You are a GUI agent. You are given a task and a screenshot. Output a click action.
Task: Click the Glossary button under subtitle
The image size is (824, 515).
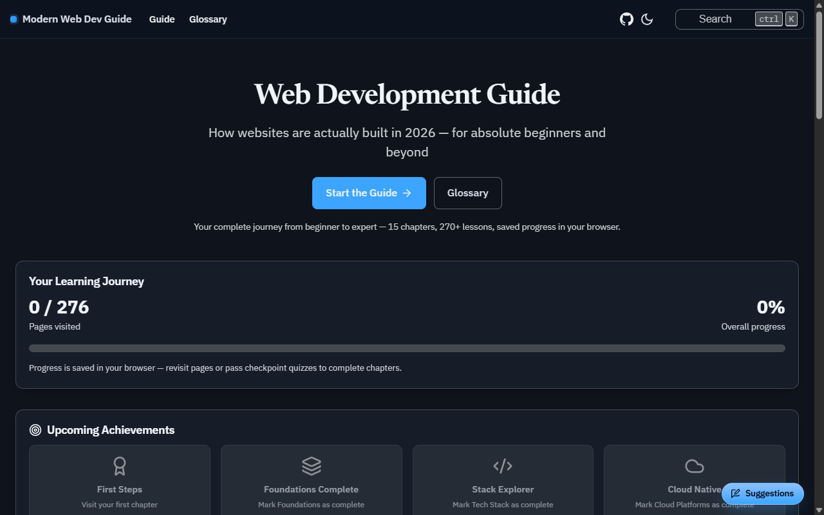(x=468, y=193)
